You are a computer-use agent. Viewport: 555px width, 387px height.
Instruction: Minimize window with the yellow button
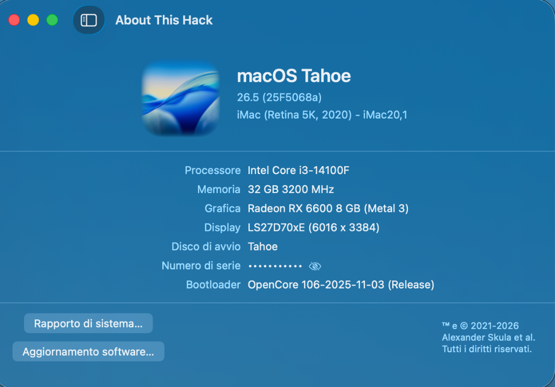coord(33,20)
